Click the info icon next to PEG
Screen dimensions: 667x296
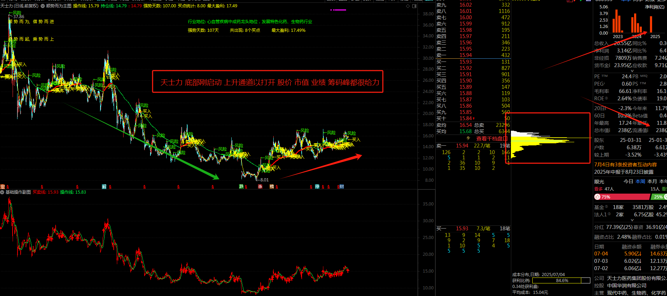605,83
